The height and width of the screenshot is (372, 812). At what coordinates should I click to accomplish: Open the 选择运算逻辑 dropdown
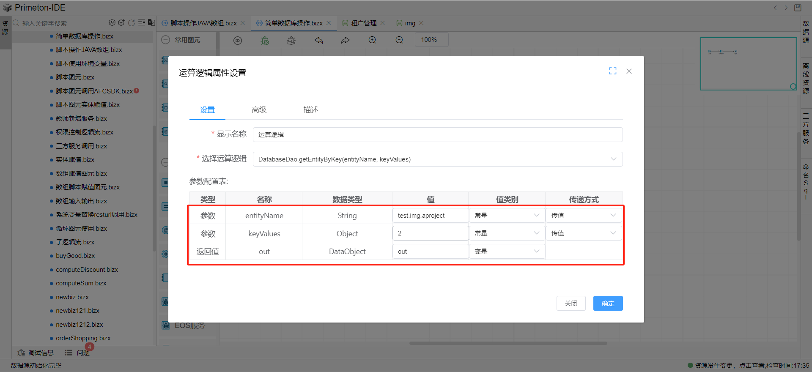pos(437,159)
